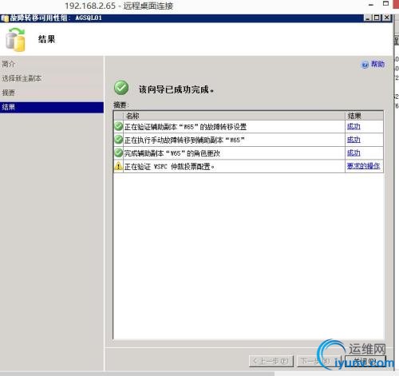Click the 关闭 close button
This screenshot has width=399, height=376.
365,361
